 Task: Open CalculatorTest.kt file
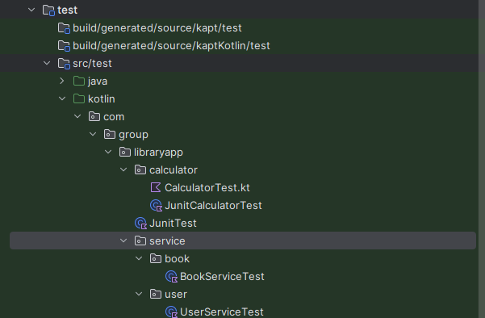[207, 188]
